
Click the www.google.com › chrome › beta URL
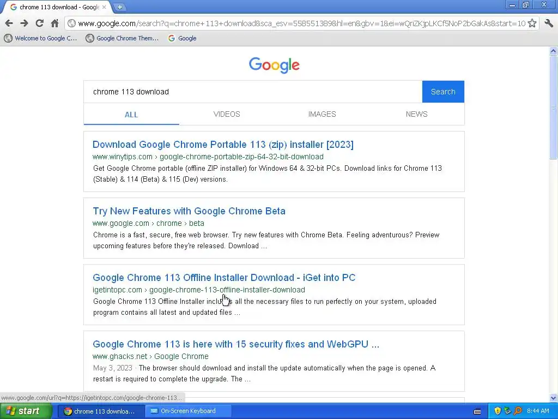(148, 223)
